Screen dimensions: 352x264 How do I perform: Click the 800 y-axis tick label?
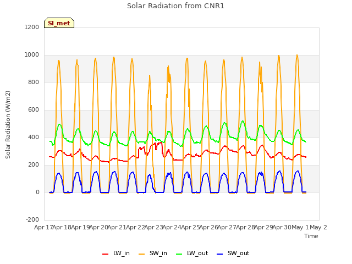tap(34, 82)
